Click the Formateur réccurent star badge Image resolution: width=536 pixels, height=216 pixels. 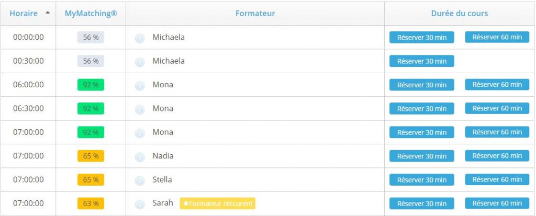tap(217, 203)
